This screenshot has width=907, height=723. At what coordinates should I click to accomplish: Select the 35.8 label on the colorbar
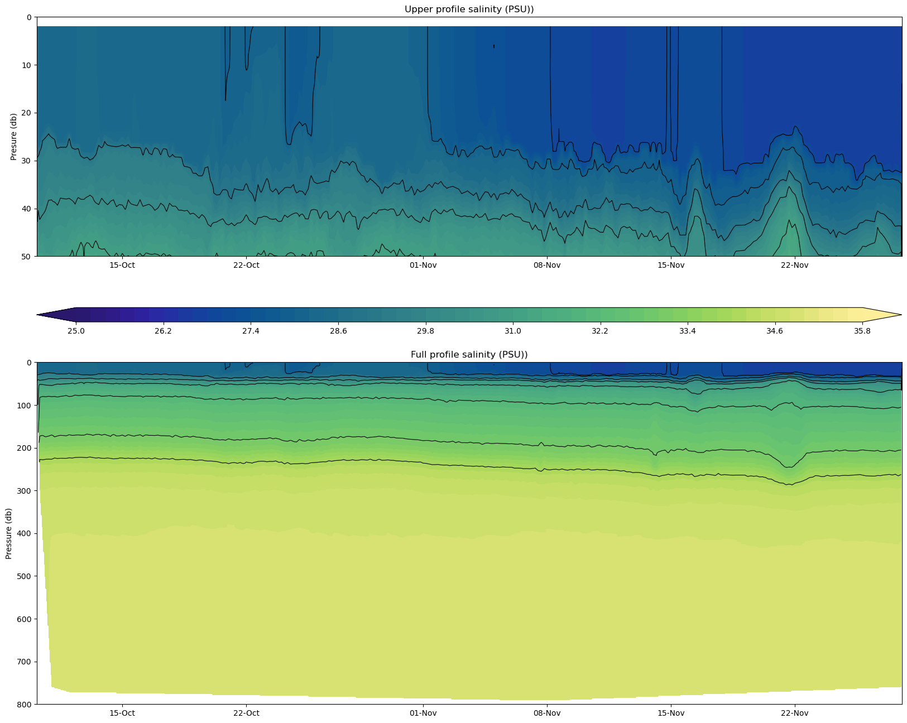coord(862,331)
